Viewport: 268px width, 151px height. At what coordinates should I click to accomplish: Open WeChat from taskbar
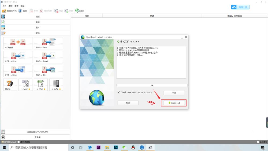[x=124, y=148]
